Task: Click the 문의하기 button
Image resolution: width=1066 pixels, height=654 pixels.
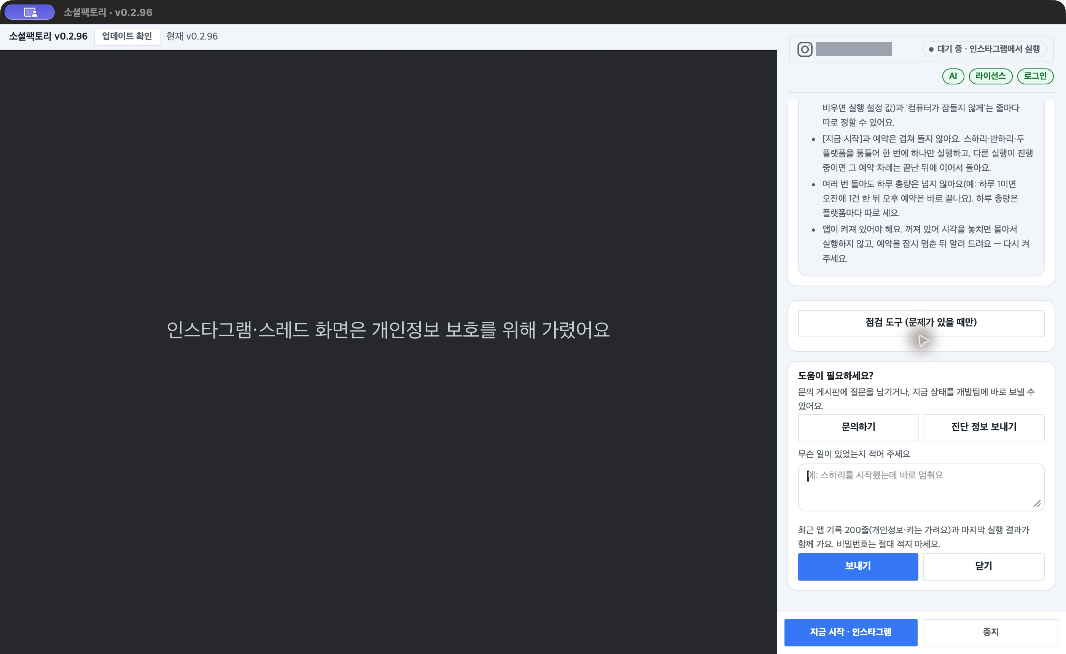Action: [858, 427]
